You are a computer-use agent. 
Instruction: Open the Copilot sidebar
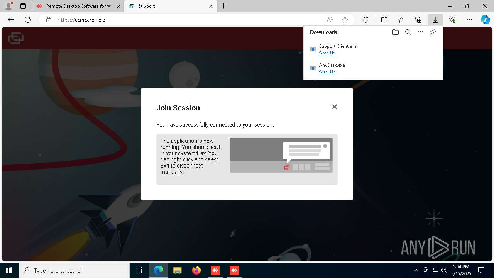(486, 20)
